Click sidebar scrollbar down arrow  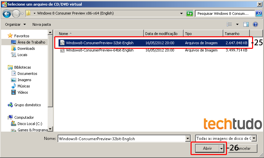(50, 129)
